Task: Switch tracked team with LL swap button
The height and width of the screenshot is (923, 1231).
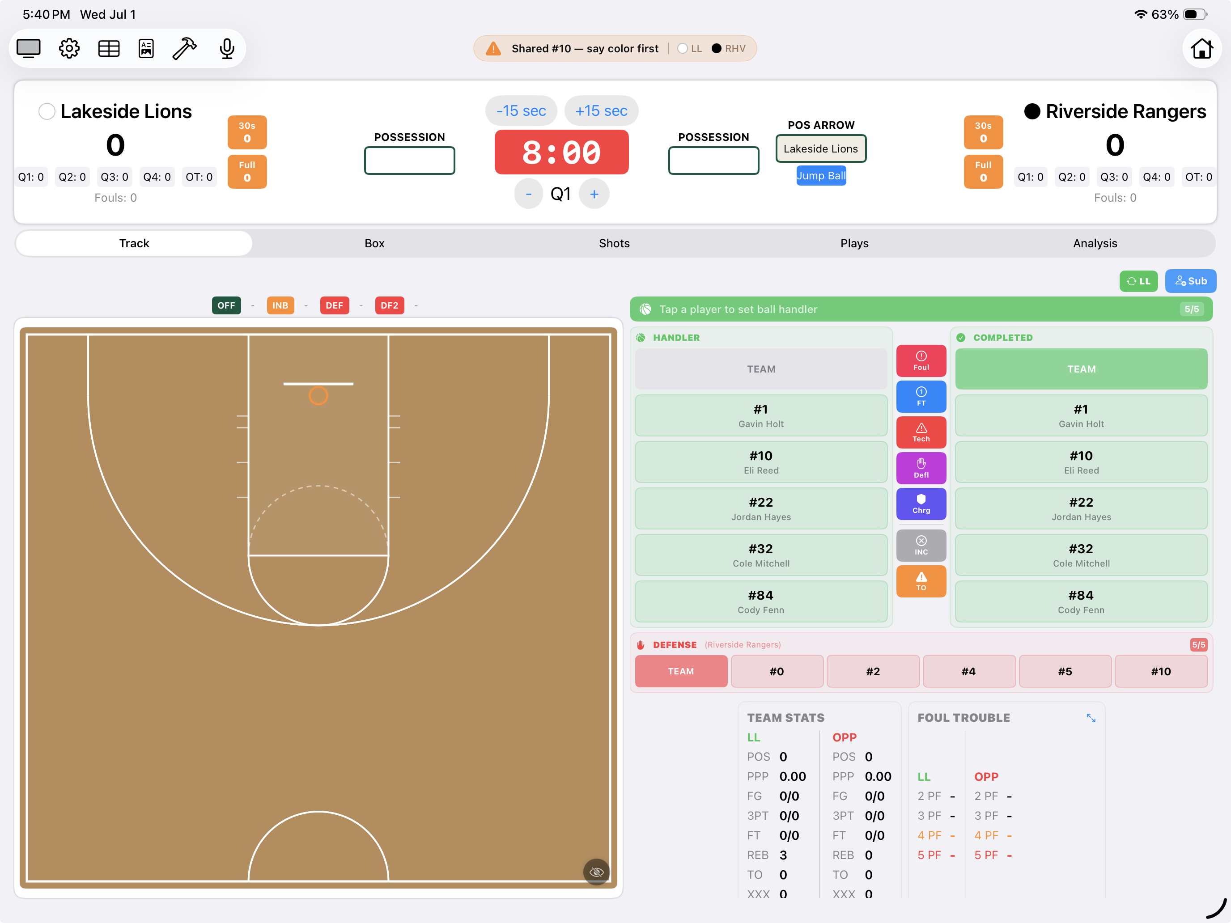Action: [x=1138, y=281]
